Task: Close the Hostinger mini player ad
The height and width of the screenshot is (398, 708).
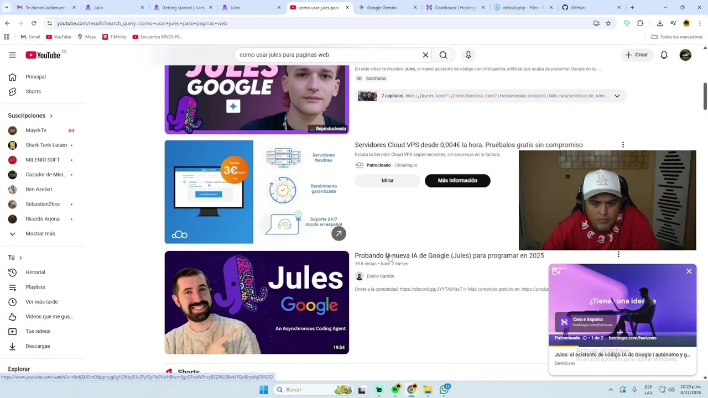Action: (x=689, y=271)
